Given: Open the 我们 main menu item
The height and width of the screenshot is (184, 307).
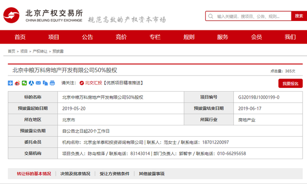Looking at the screenshot, I should tap(290, 37).
